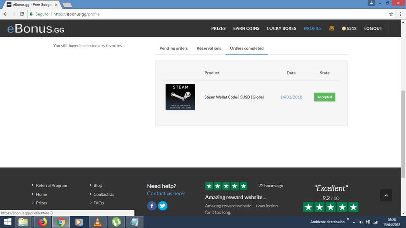Open the Blog footer link
The height and width of the screenshot is (228, 406).
(x=97, y=185)
